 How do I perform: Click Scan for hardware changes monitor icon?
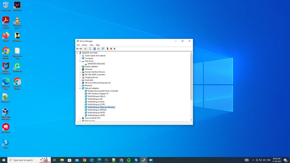click(103, 49)
